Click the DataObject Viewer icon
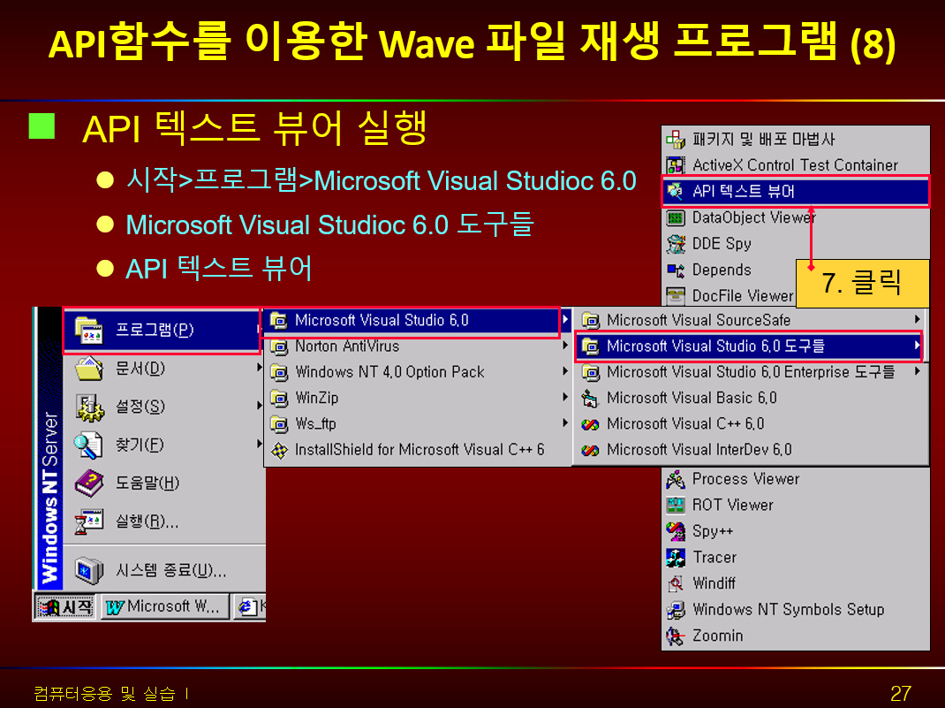 [x=675, y=217]
